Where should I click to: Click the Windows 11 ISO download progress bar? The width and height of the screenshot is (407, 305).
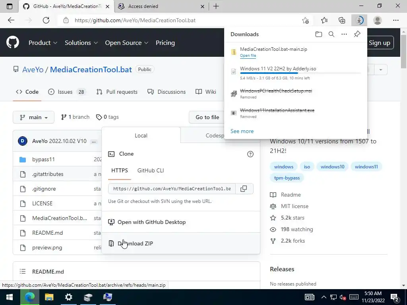tap(300, 73)
